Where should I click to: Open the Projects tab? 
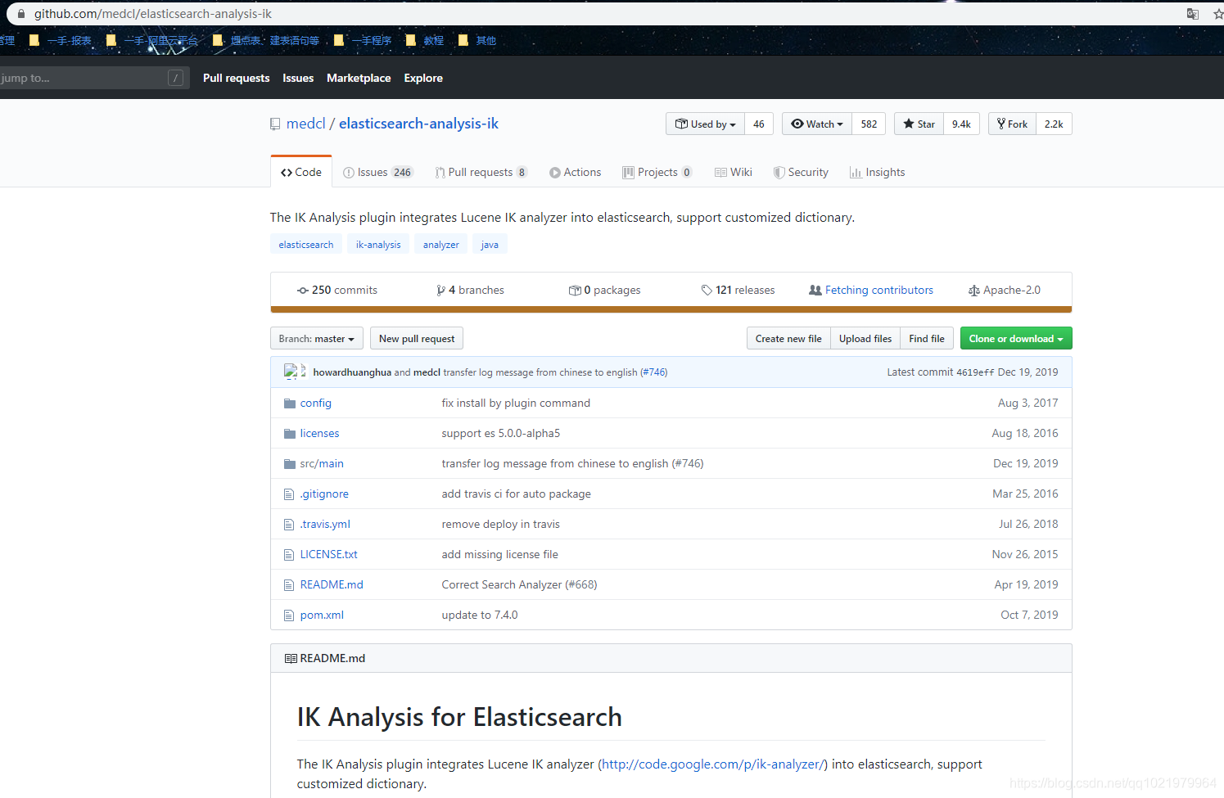tap(657, 172)
